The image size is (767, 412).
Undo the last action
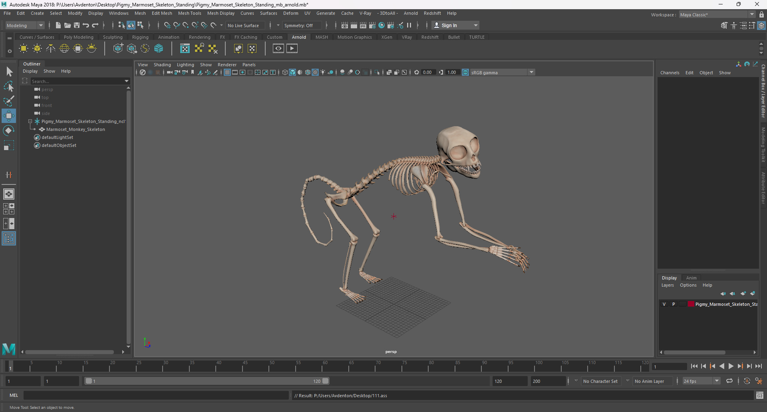click(86, 25)
